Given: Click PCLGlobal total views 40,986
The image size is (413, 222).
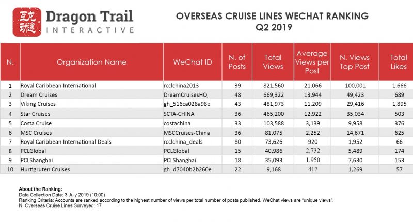Looking at the screenshot, I should click(x=274, y=151).
